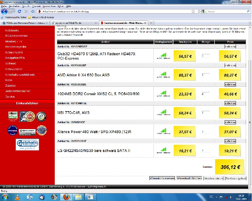Click the Oehlbach badge logo

click(27, 132)
